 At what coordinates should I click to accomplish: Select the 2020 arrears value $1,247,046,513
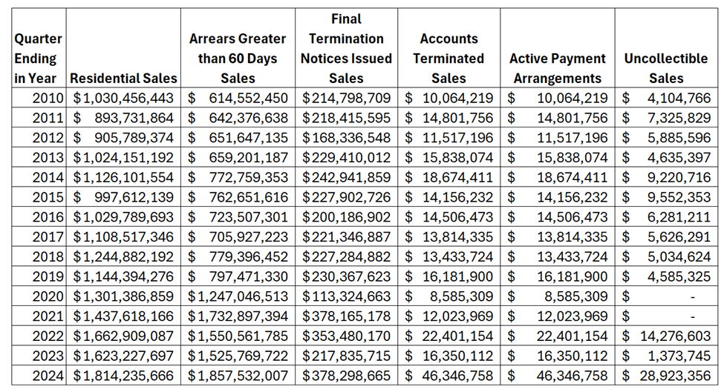(x=238, y=296)
